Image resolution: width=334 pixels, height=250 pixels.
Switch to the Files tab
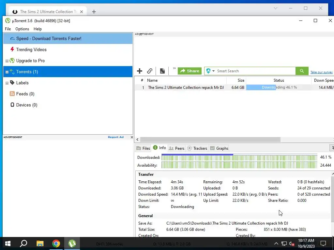tap(143, 148)
